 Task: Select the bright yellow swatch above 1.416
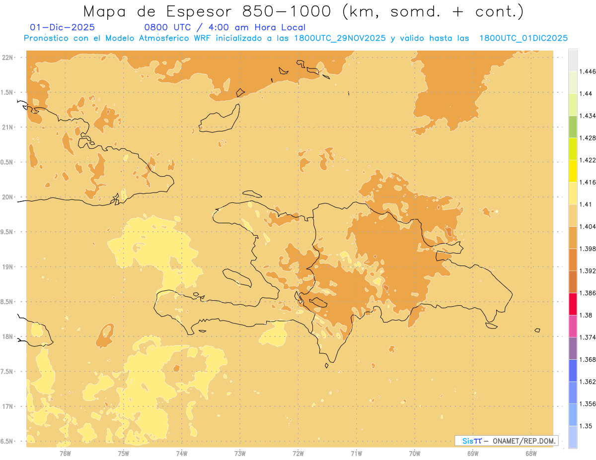pyautogui.click(x=573, y=171)
